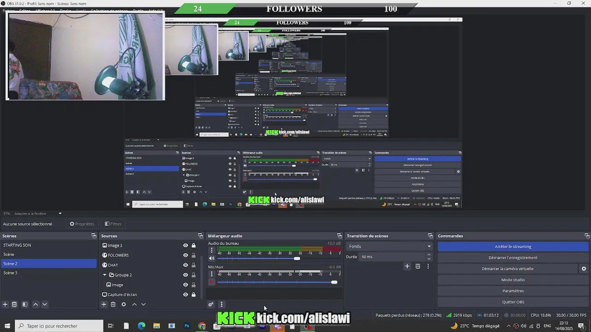
Task: Lock the FOLOWERS source
Action: point(193,255)
